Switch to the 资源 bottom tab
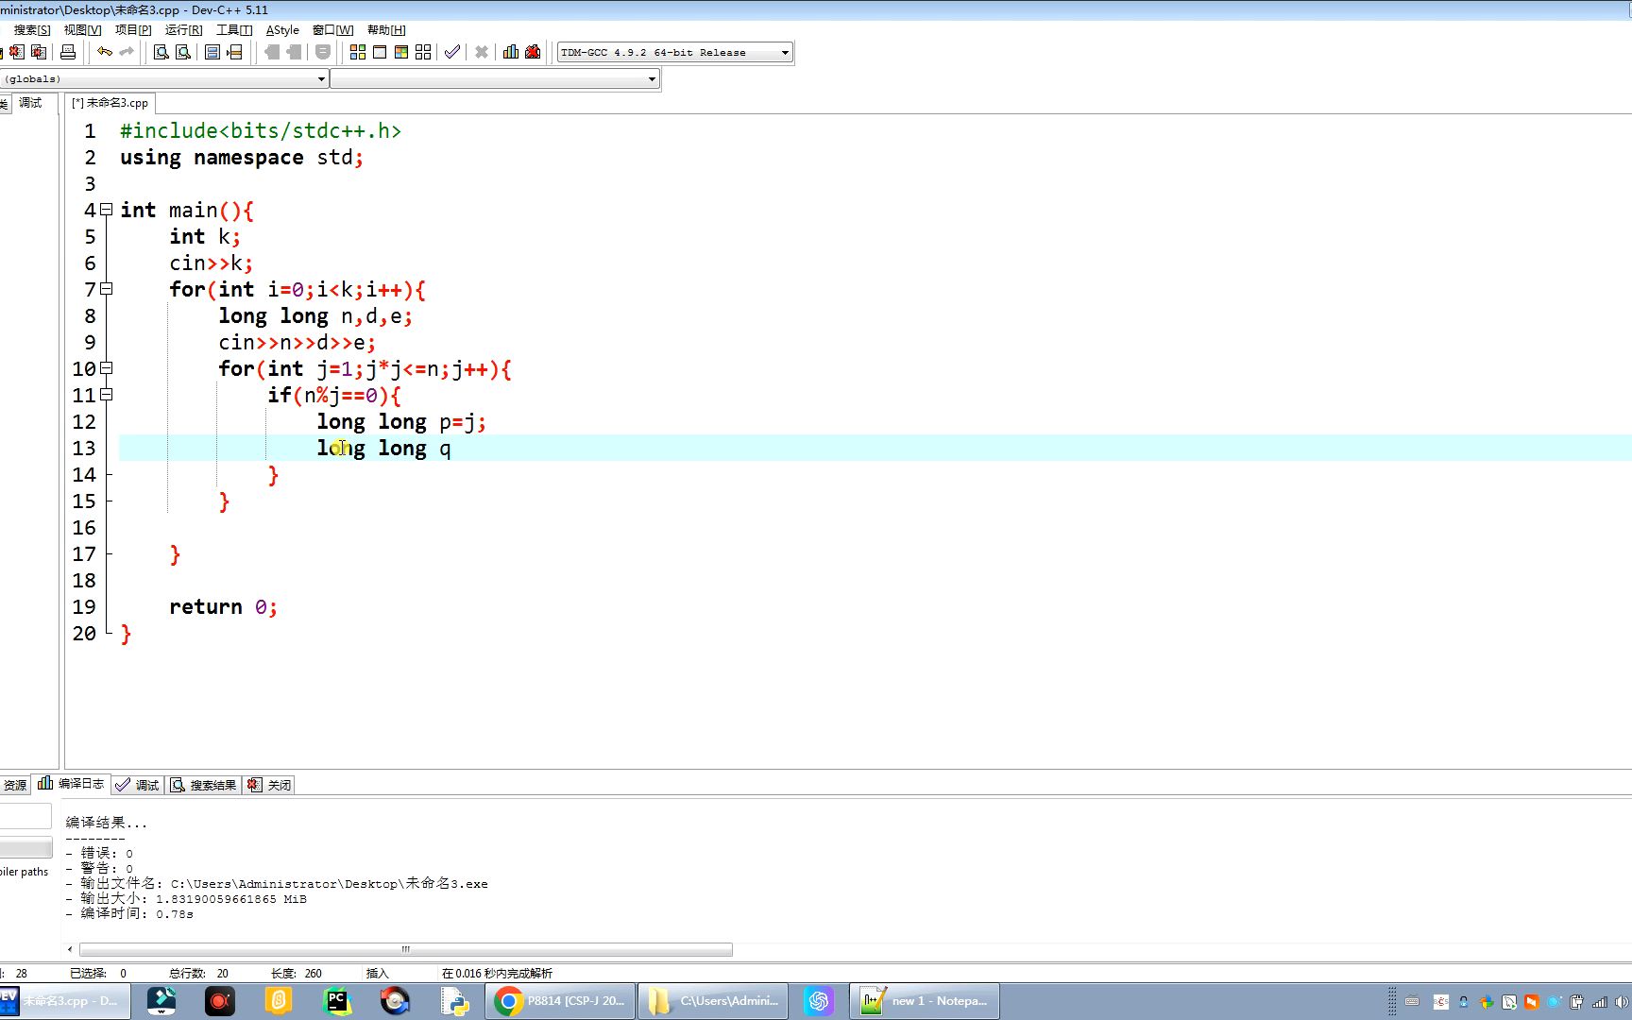The image size is (1632, 1020). (15, 785)
